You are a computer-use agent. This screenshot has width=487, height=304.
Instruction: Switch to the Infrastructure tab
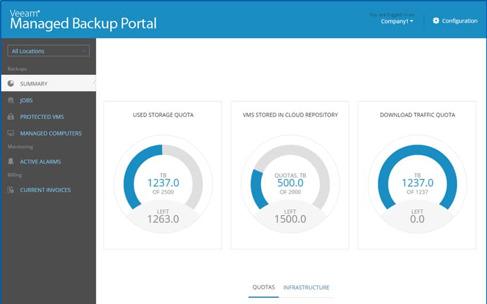[307, 287]
